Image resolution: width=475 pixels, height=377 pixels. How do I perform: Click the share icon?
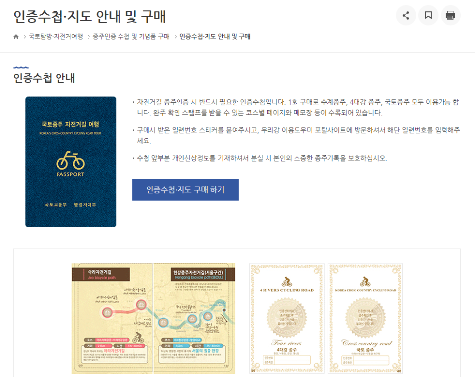pos(406,15)
